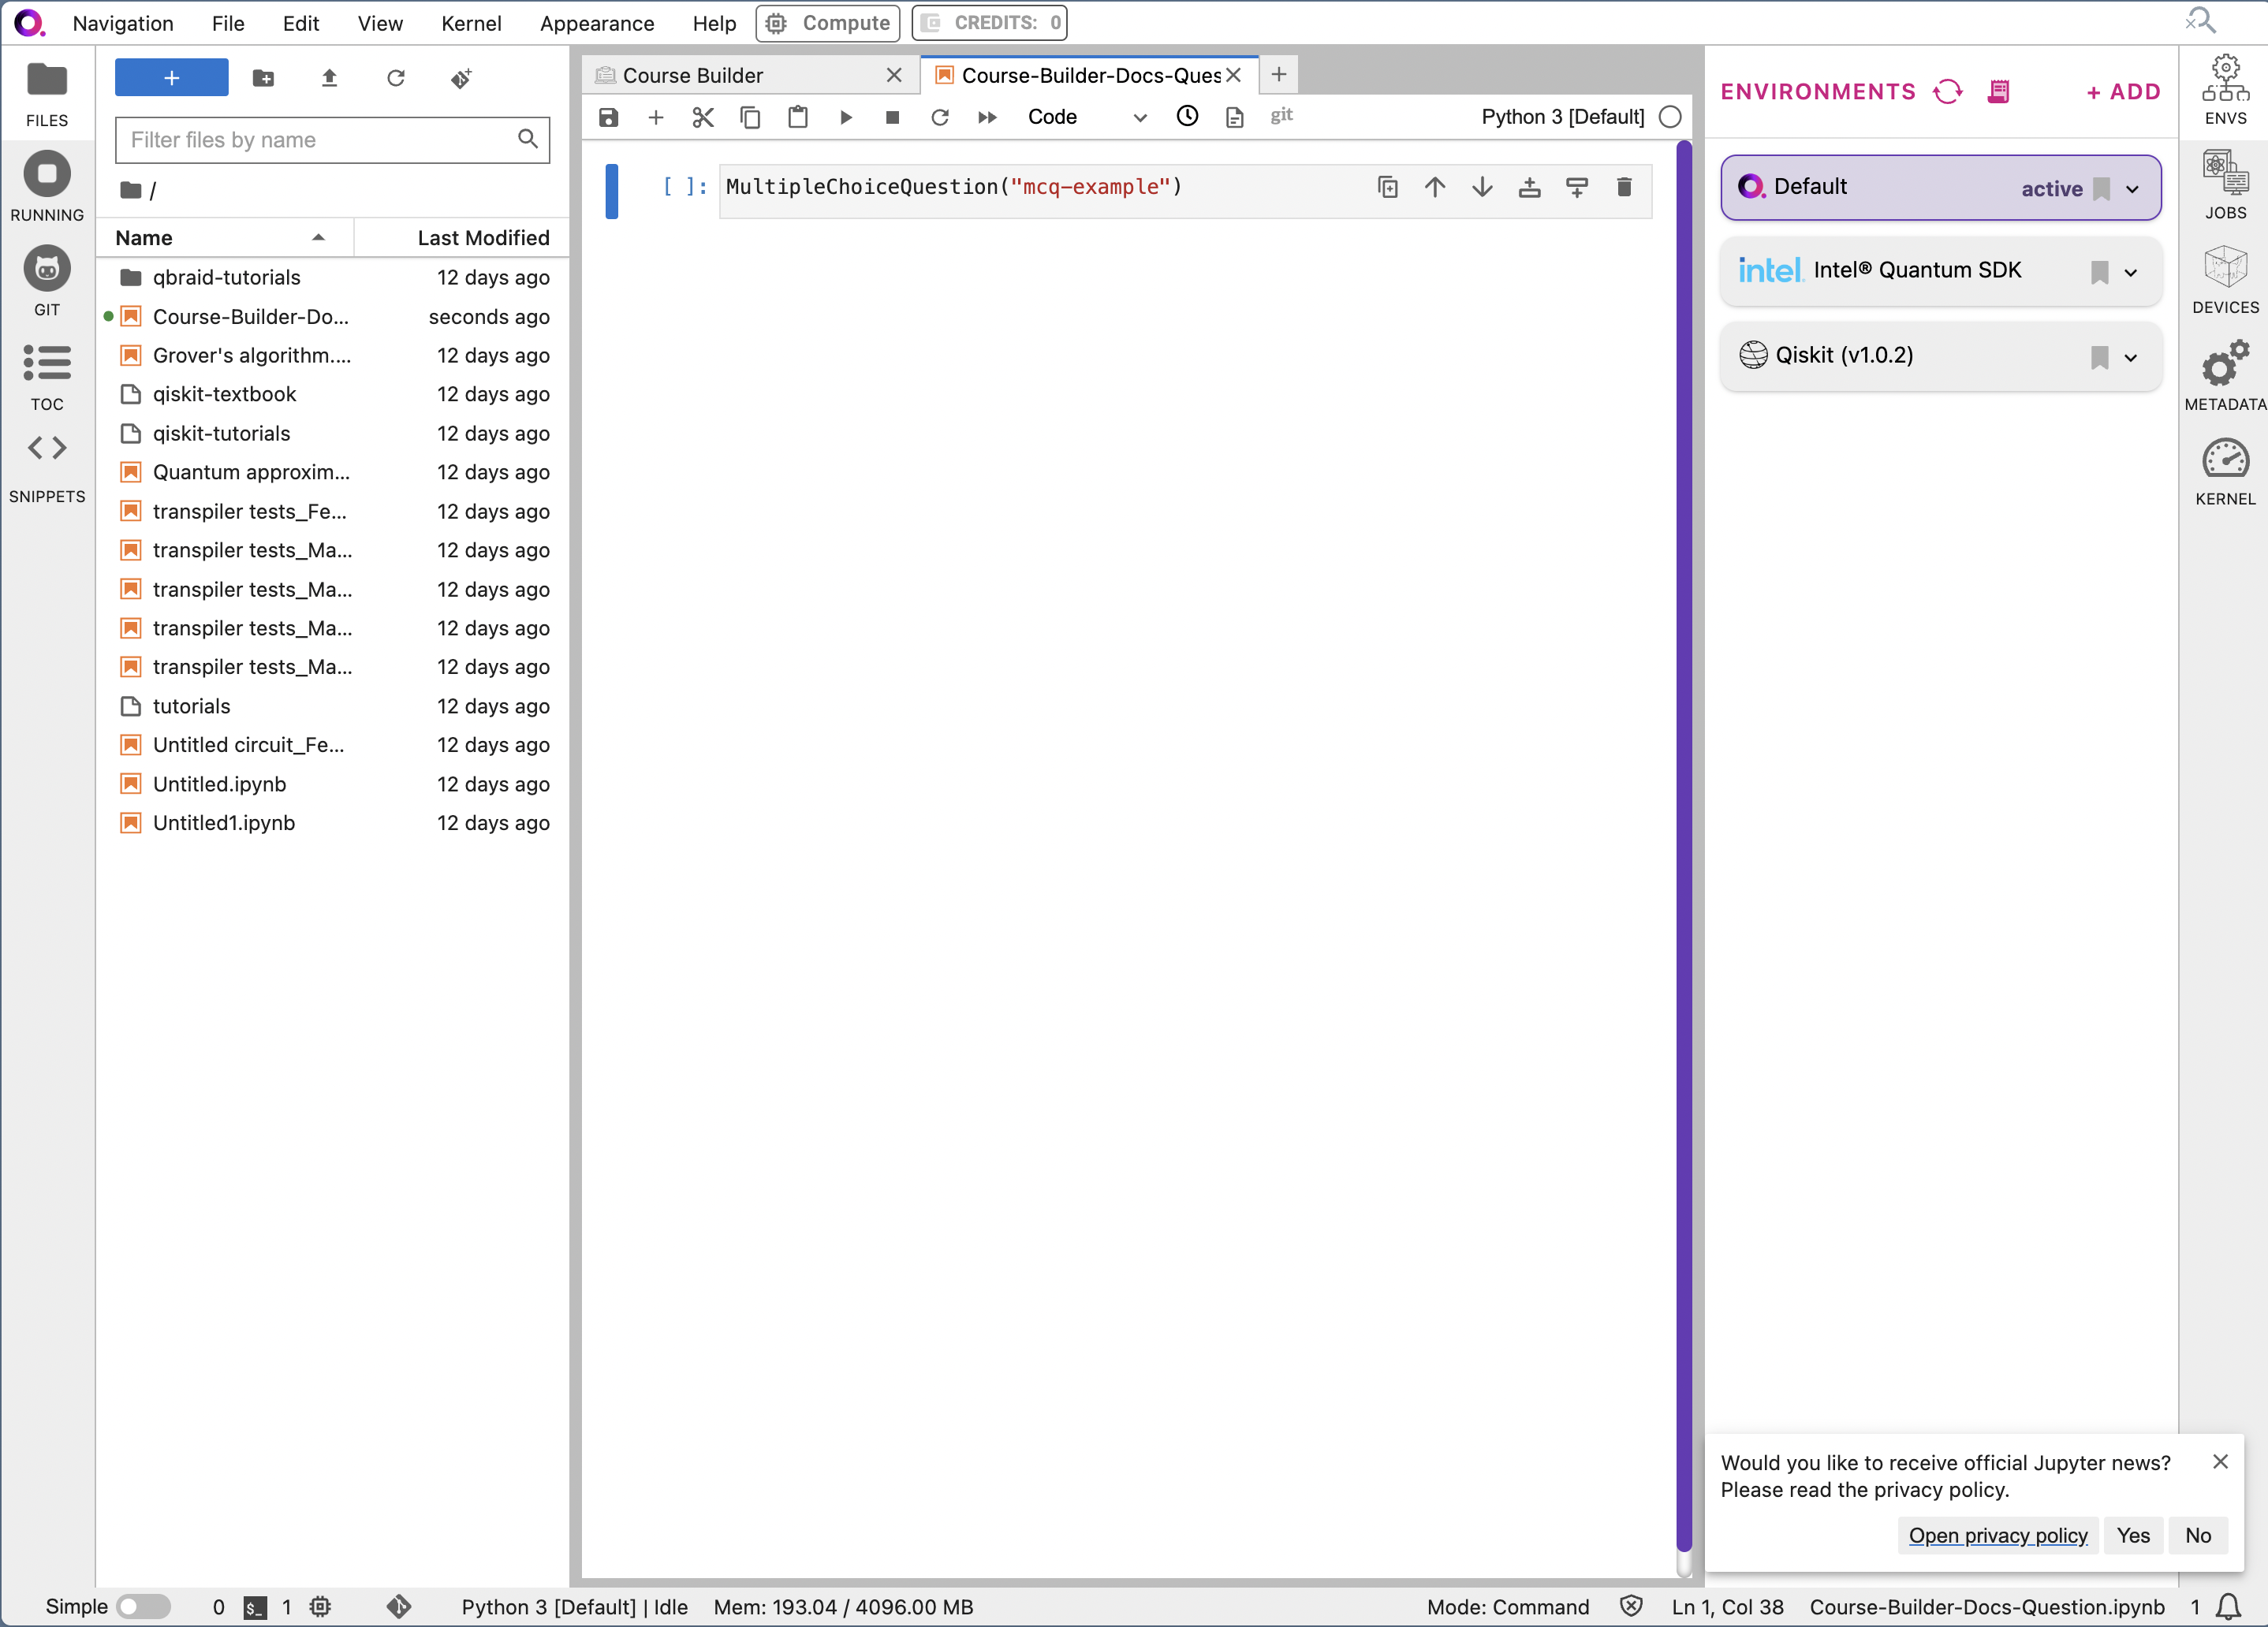The image size is (2268, 1627).
Task: Click No on the Jupyter news prompt
Action: (x=2198, y=1535)
